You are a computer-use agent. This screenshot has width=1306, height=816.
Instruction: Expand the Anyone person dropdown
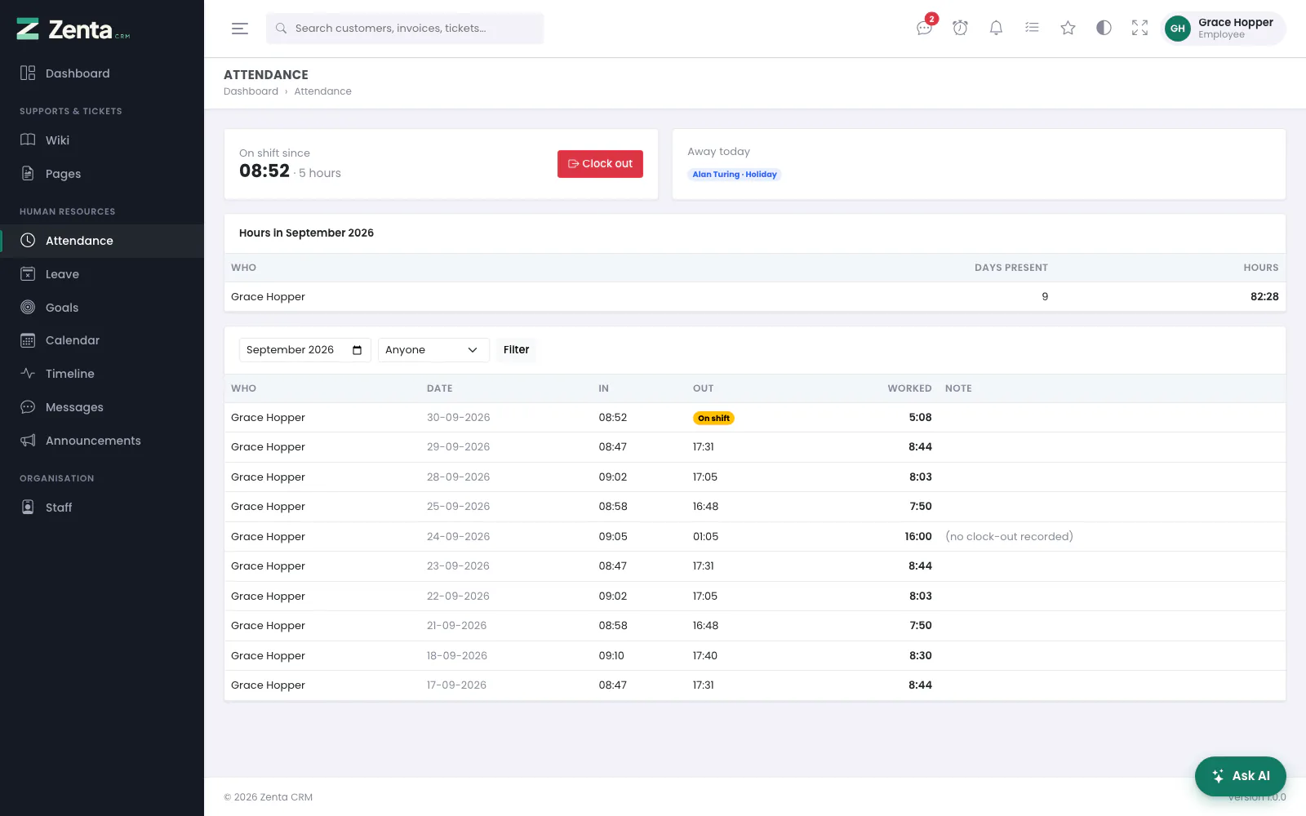pos(433,350)
